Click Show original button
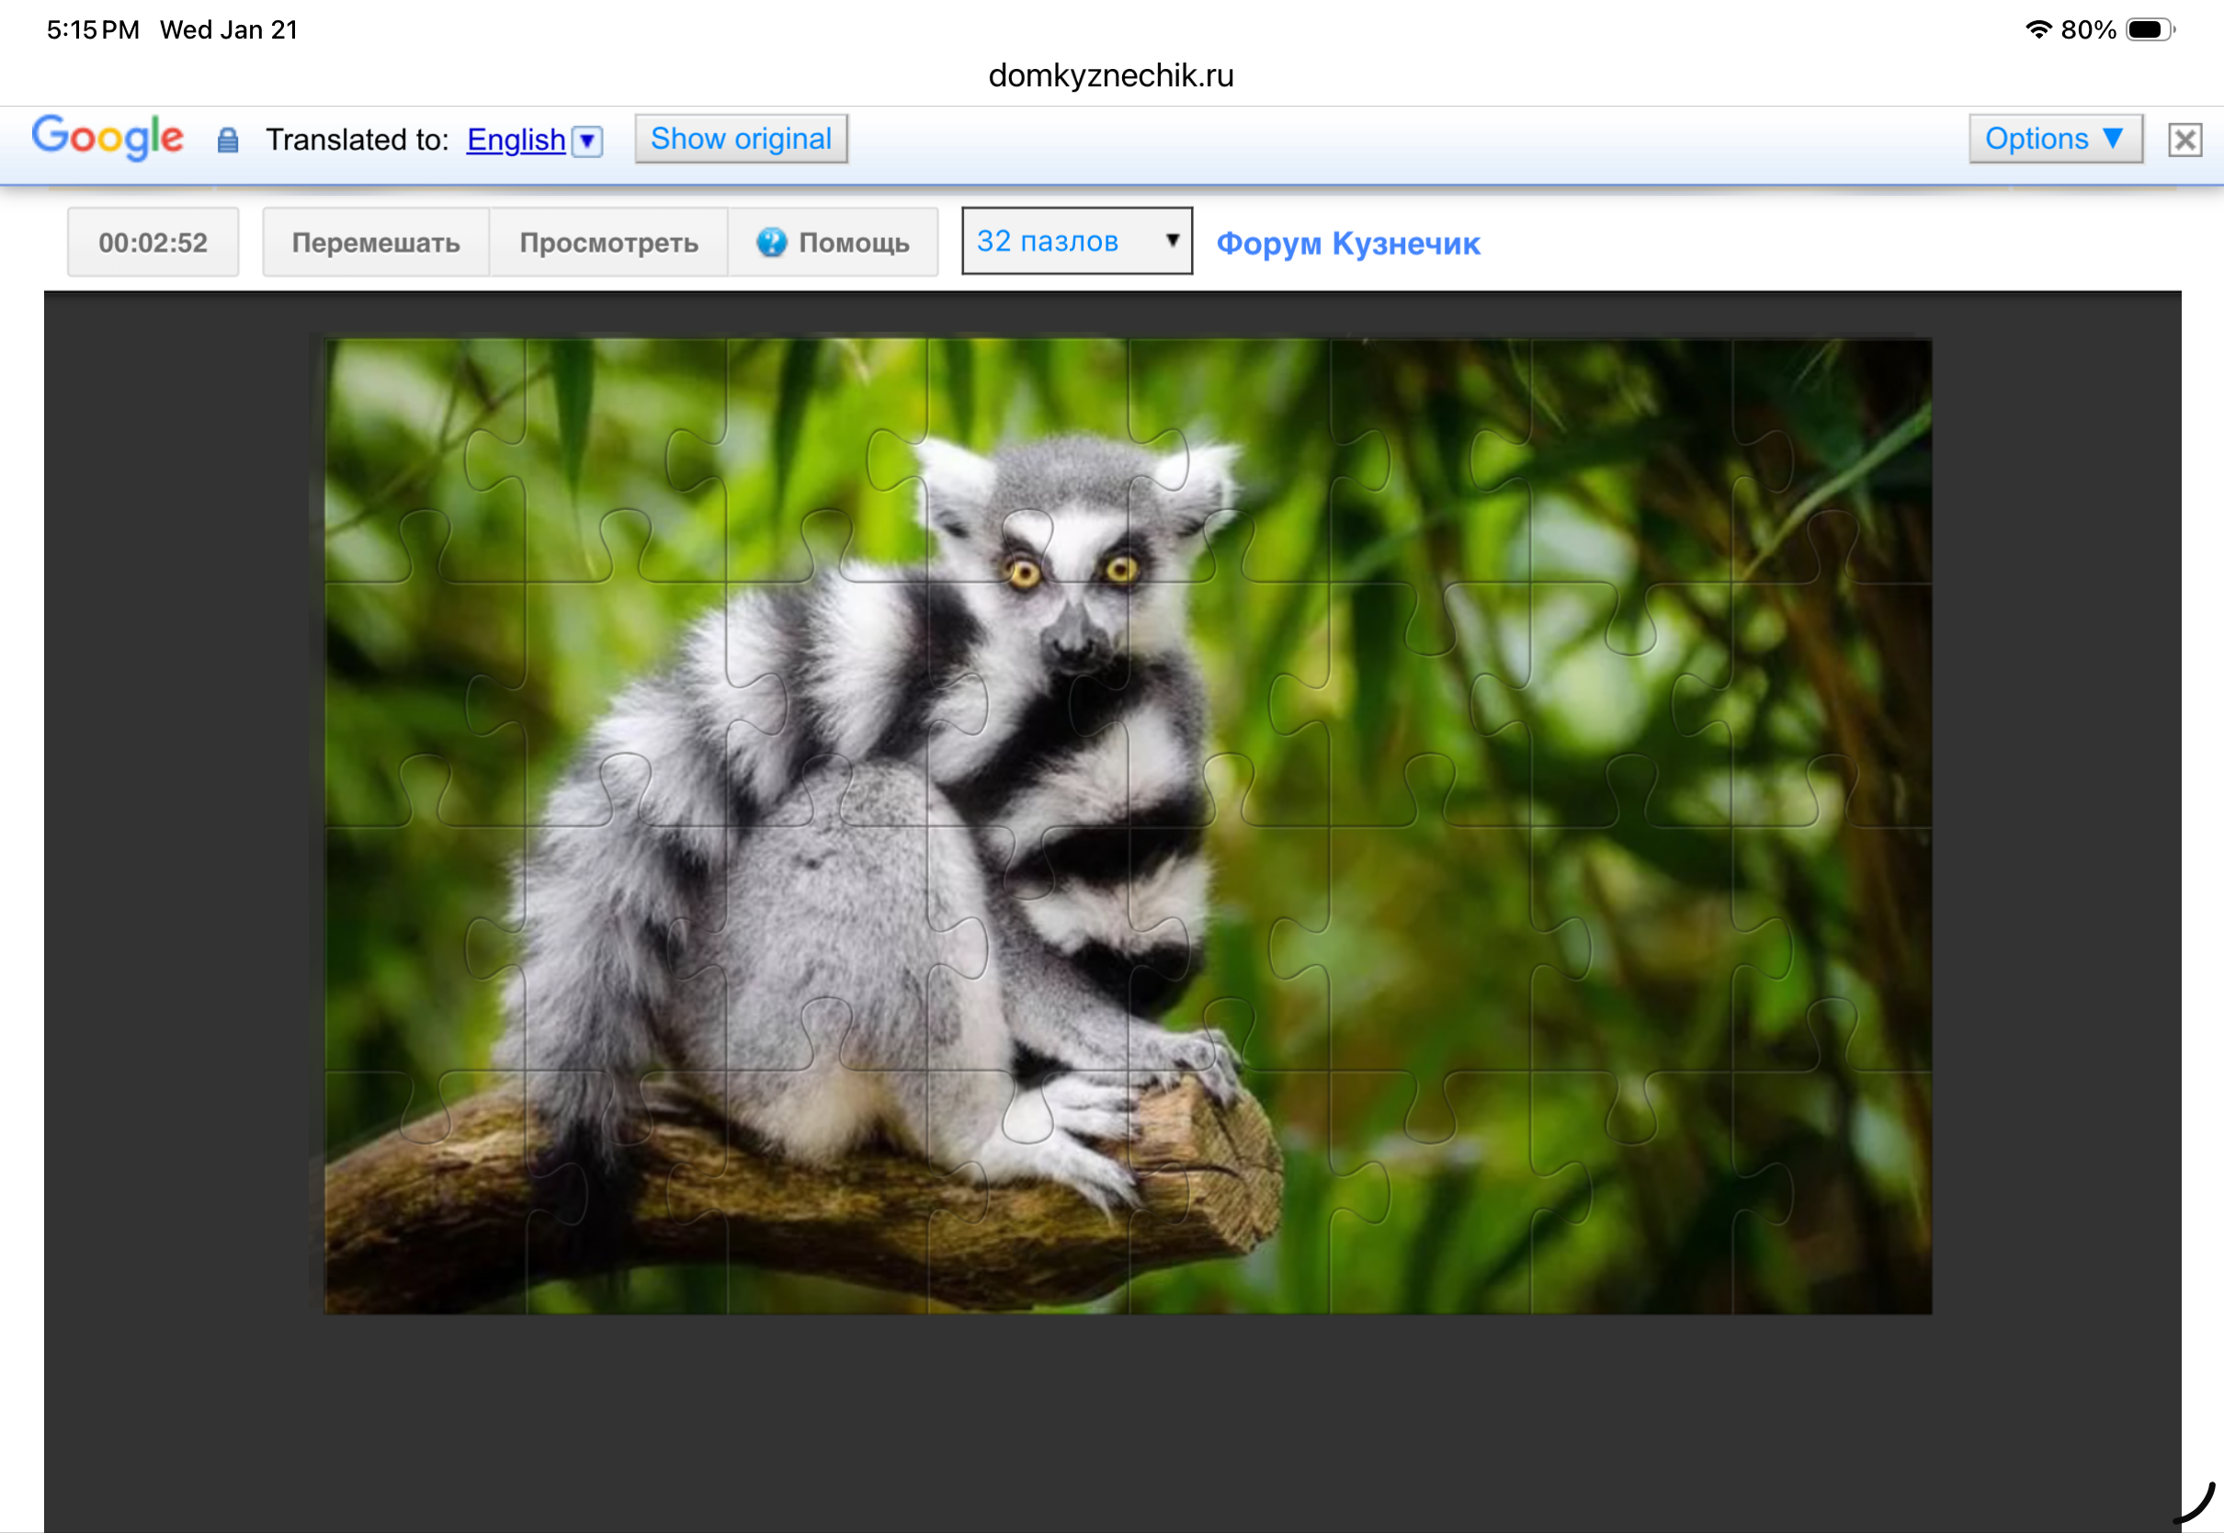Image resolution: width=2224 pixels, height=1533 pixels. (741, 140)
